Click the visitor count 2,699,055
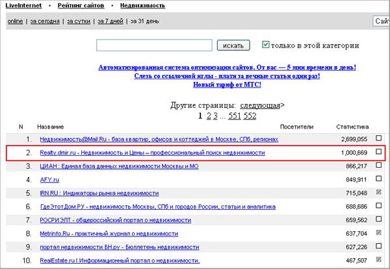Image resolution: width=390 pixels, height=269 pixels. click(x=354, y=139)
